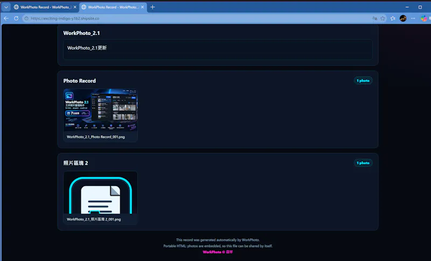The width and height of the screenshot is (431, 261).
Task: Open the translate page icon
Action: pos(374,18)
